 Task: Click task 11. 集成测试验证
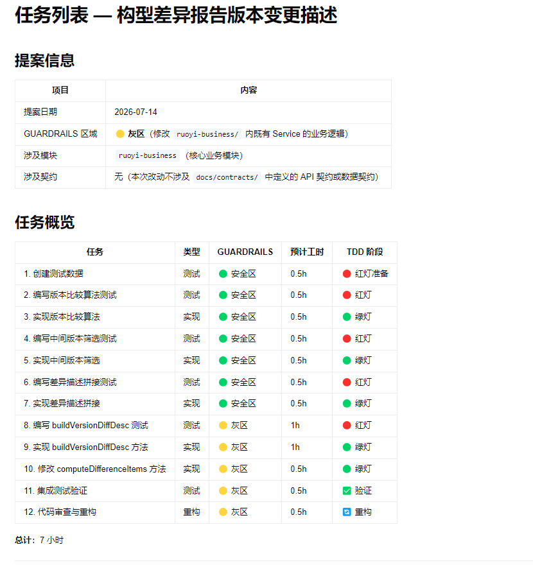click(x=56, y=491)
